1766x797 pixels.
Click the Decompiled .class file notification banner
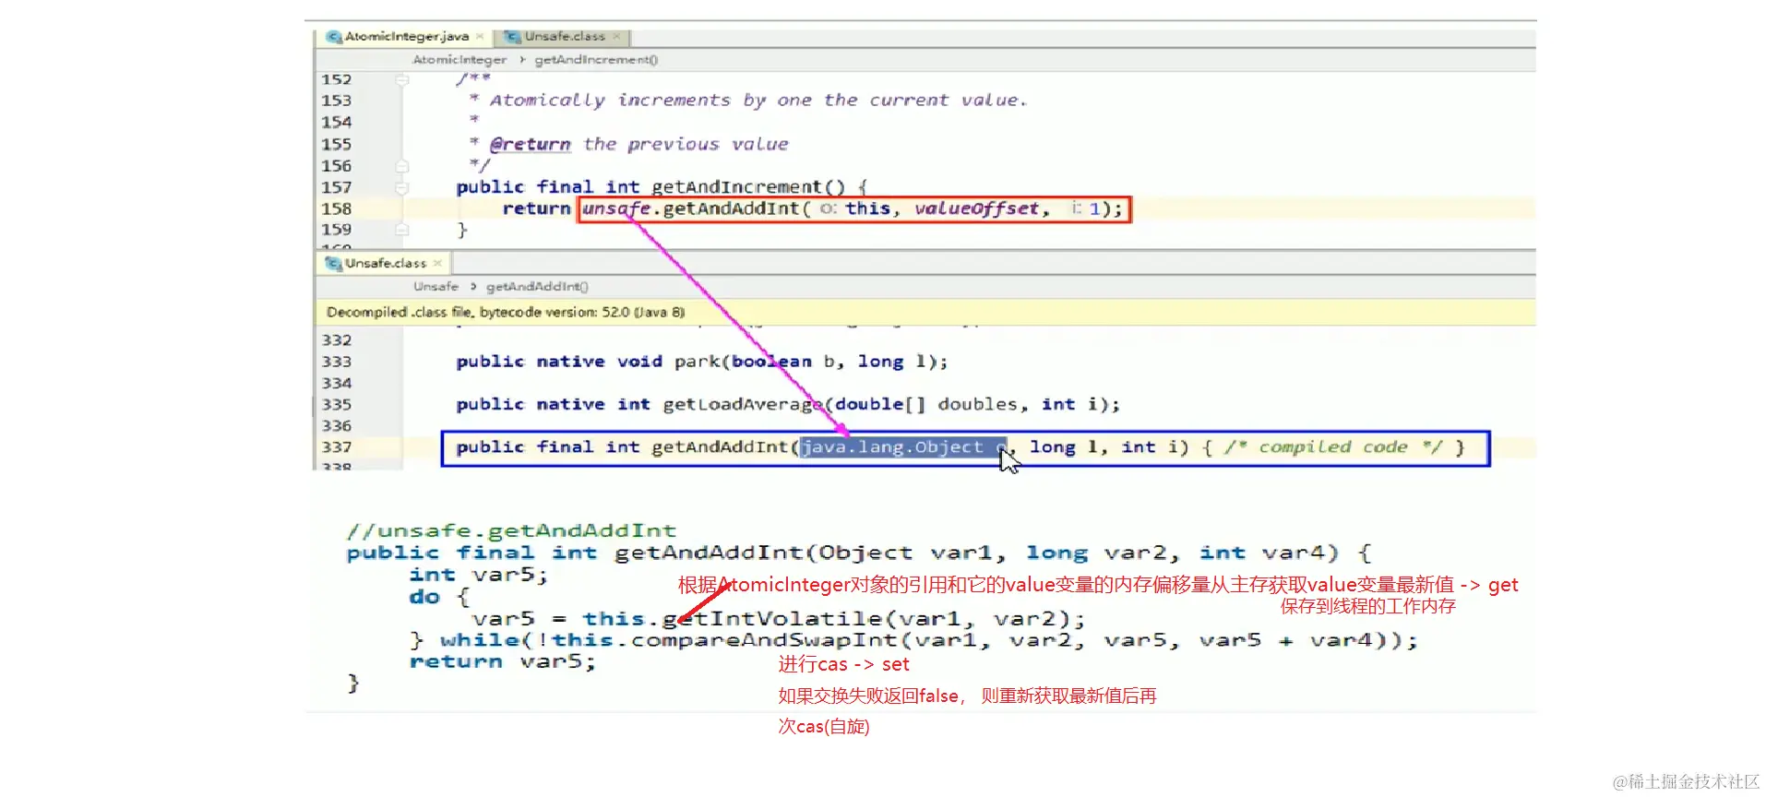[x=925, y=312]
